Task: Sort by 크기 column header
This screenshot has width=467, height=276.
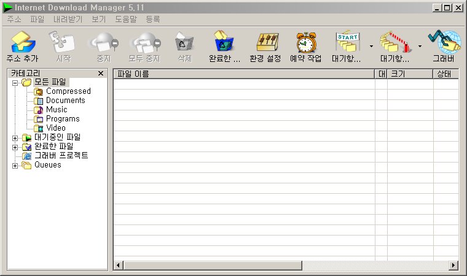Action: point(410,74)
